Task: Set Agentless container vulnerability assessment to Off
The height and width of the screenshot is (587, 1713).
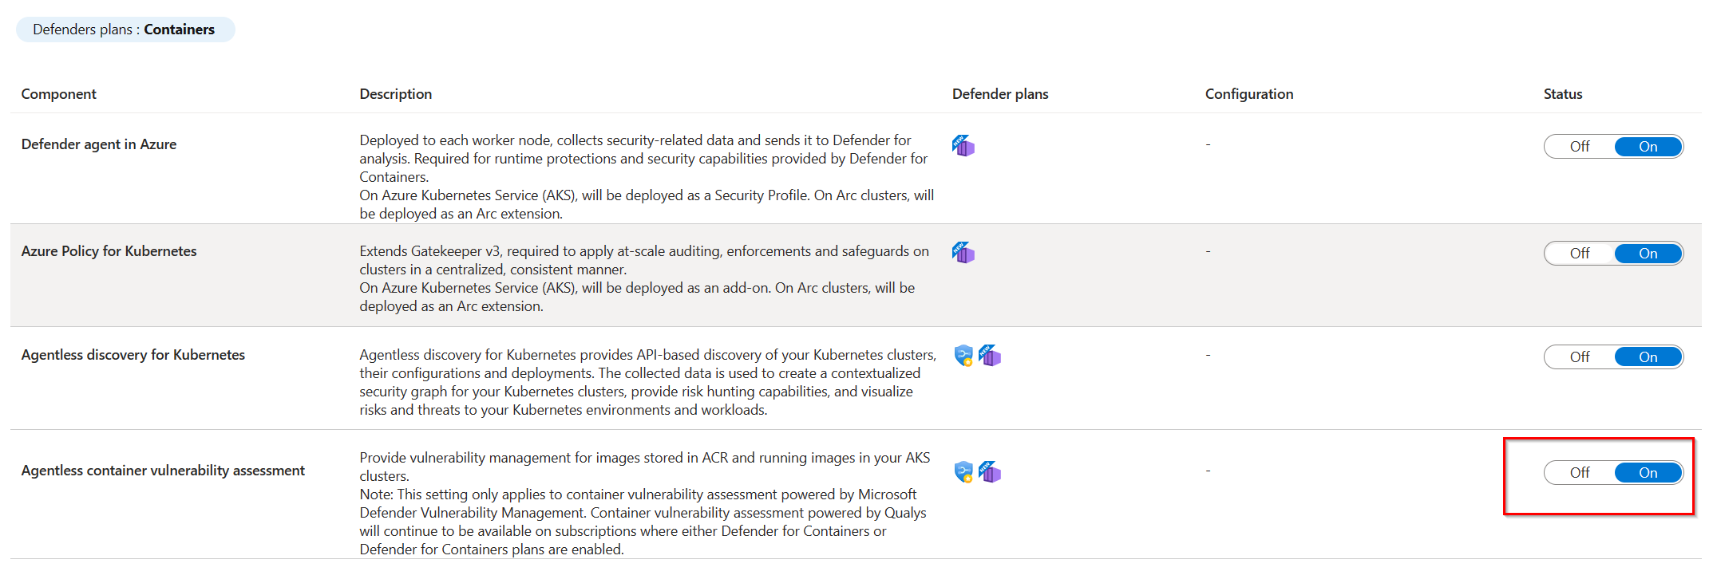Action: pyautogui.click(x=1580, y=473)
